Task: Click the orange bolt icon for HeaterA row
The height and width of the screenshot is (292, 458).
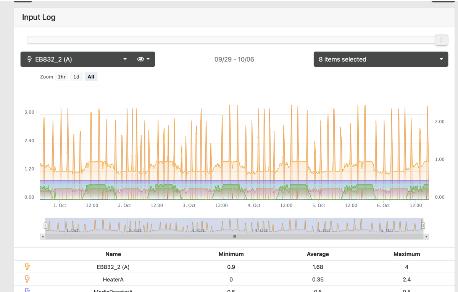Action: click(27, 279)
